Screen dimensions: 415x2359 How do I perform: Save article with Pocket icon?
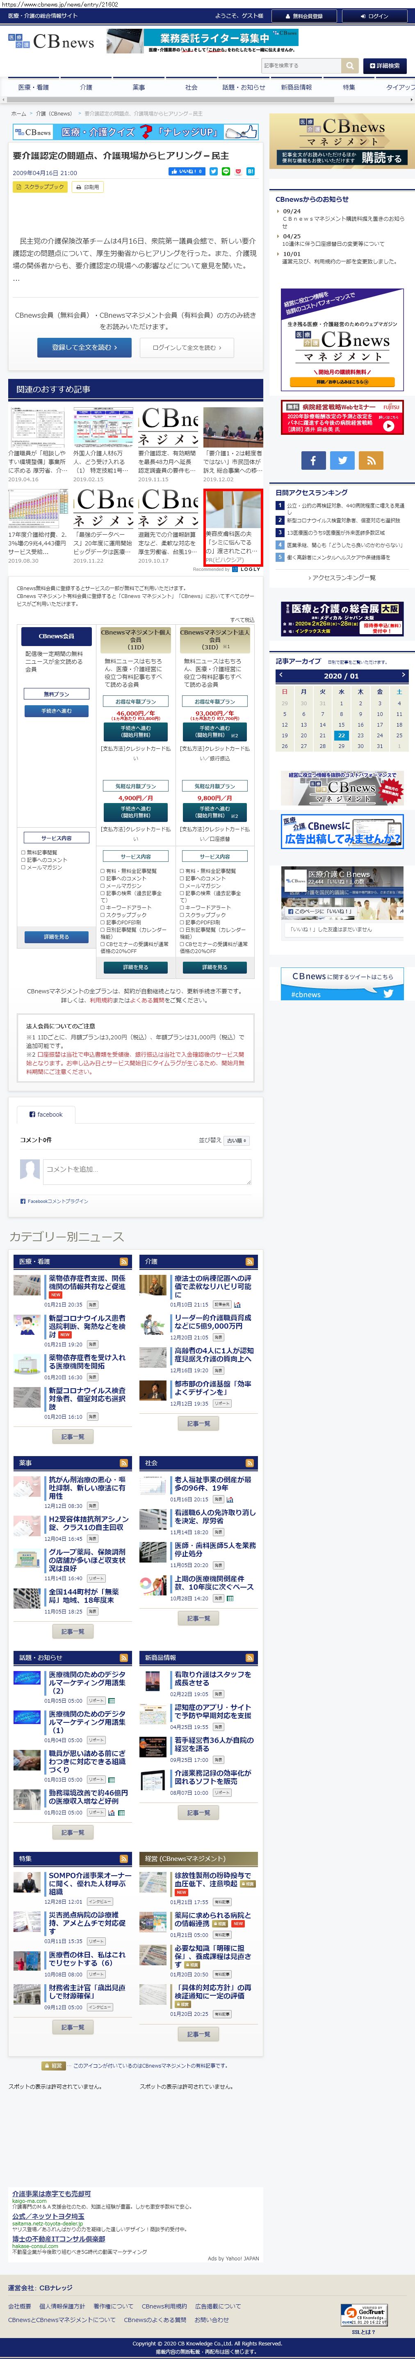(x=239, y=171)
